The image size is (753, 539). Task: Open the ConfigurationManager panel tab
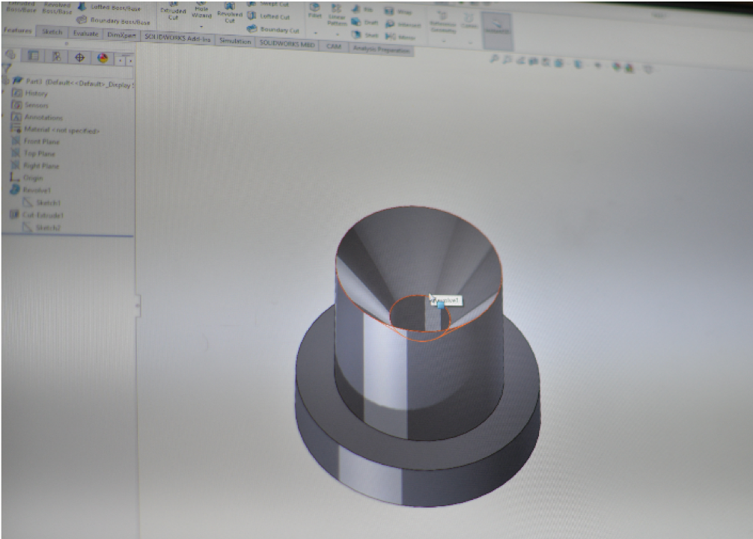56,57
